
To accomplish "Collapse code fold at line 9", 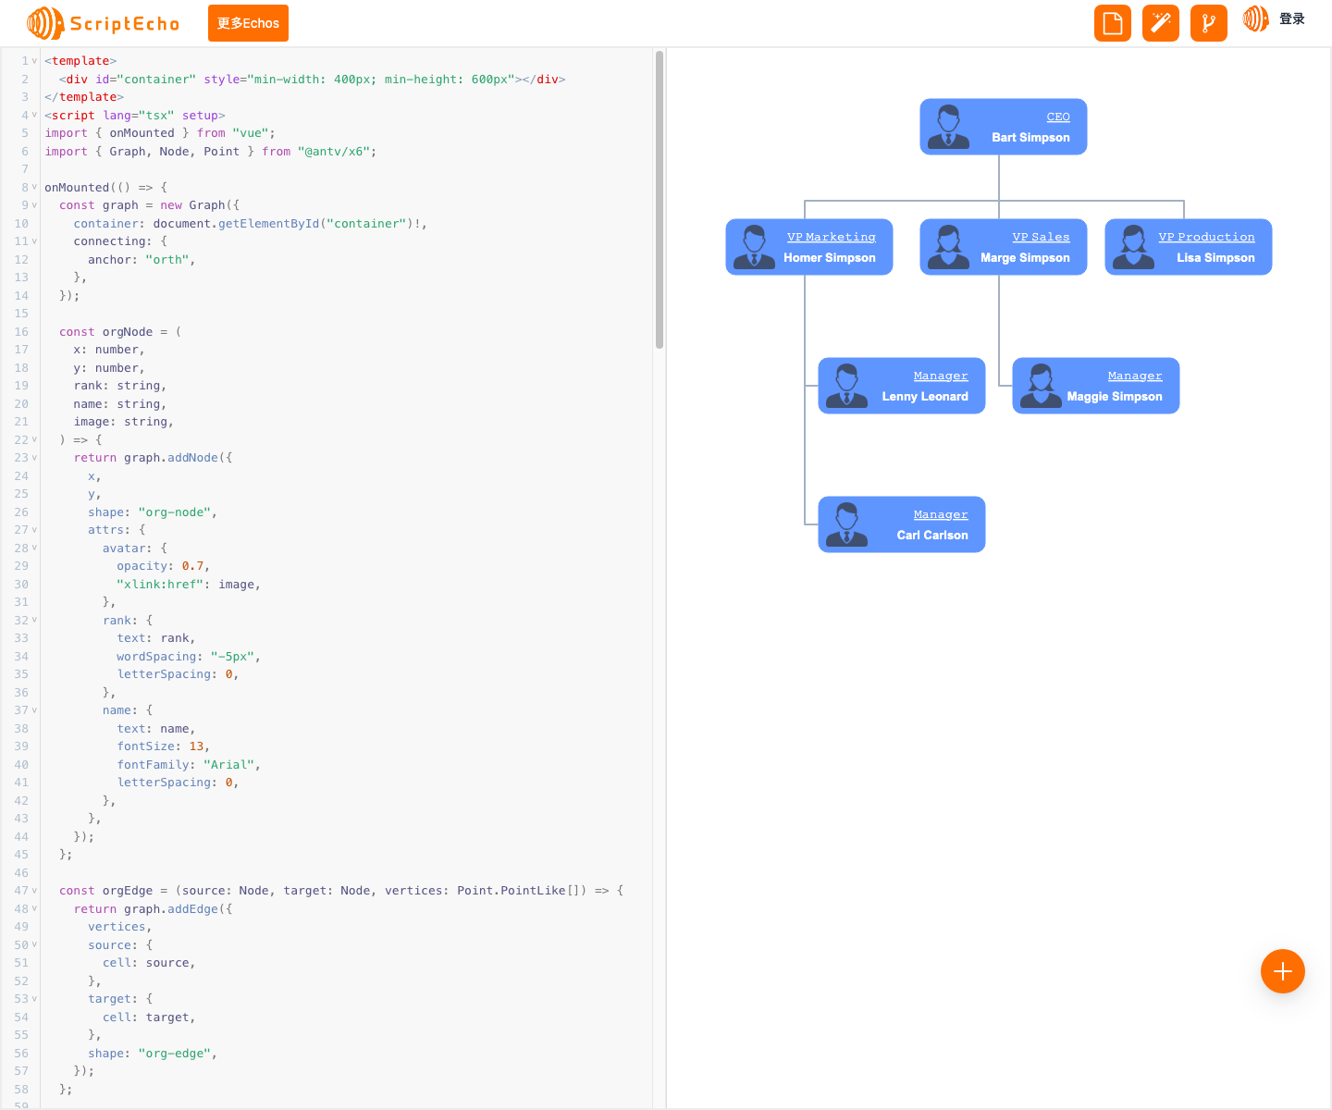I will (35, 205).
